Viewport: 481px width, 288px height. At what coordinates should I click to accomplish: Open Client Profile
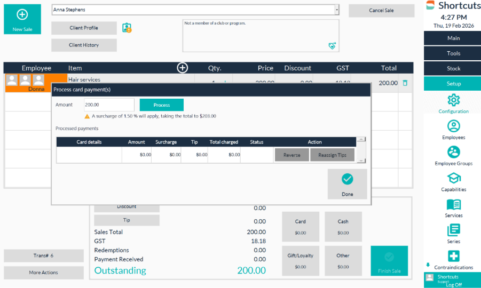(x=84, y=28)
